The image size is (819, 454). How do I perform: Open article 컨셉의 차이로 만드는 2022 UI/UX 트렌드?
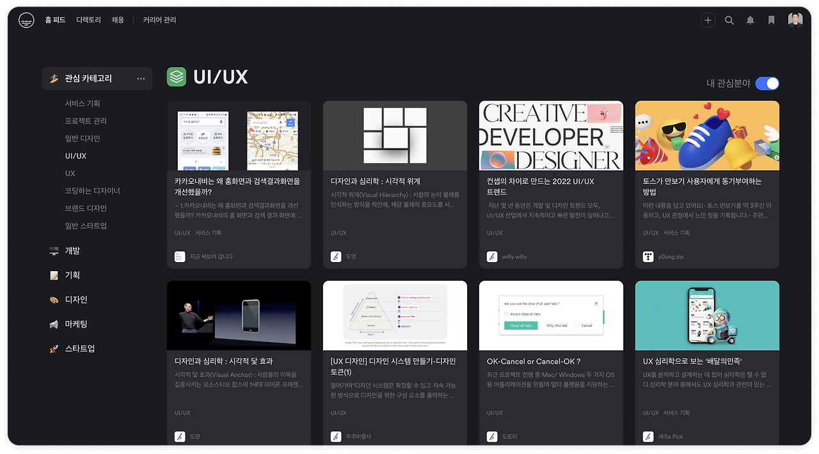point(541,187)
